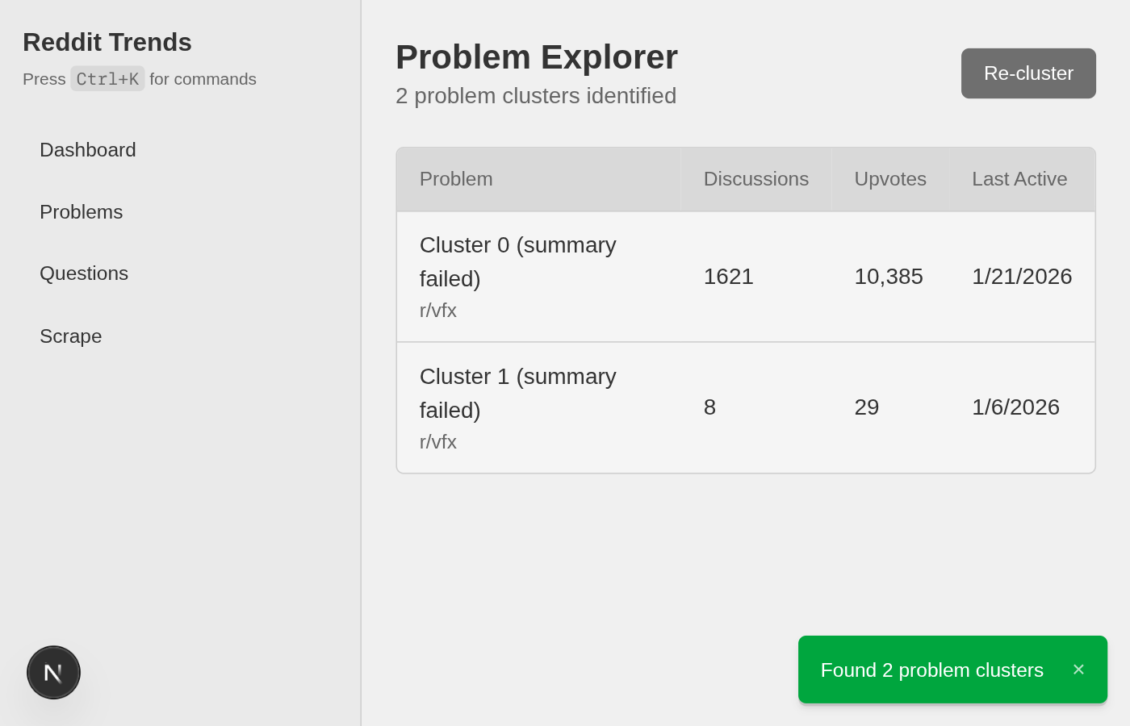Viewport: 1130px width, 726px height.
Task: Click the Upvotes column header
Action: (x=889, y=179)
